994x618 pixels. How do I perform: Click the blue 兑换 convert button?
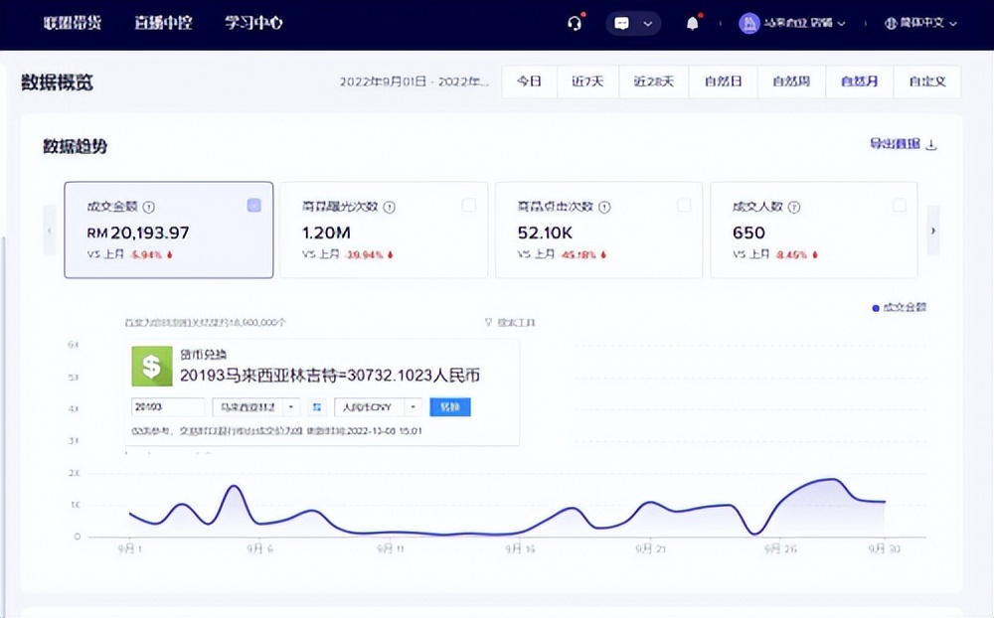[x=450, y=406]
